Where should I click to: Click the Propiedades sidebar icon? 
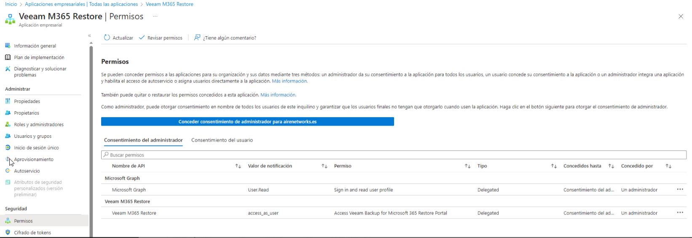point(8,101)
